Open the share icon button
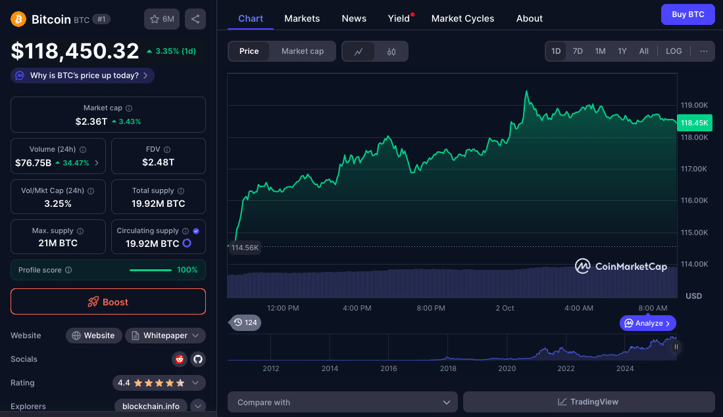The width and height of the screenshot is (723, 417). point(195,19)
